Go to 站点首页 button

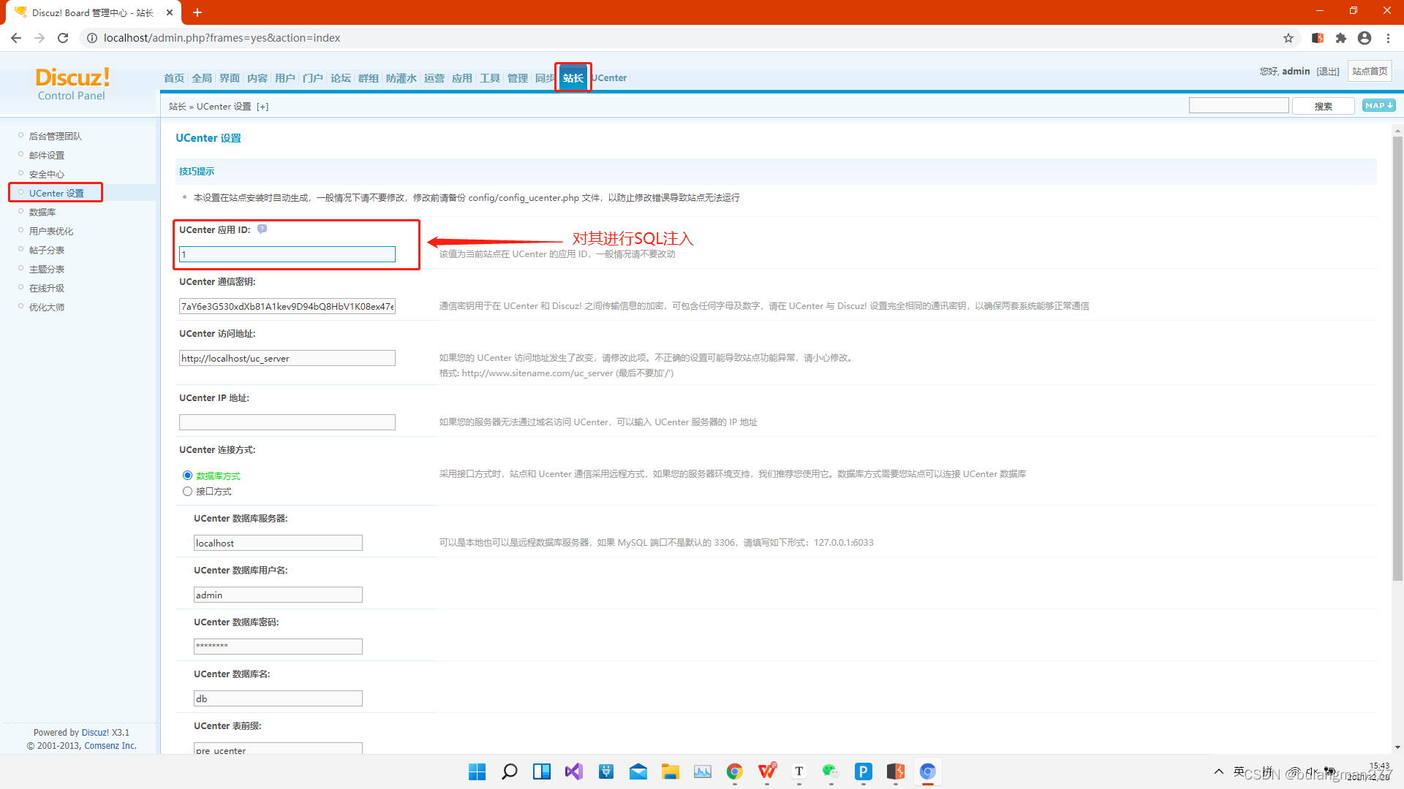click(x=1370, y=72)
